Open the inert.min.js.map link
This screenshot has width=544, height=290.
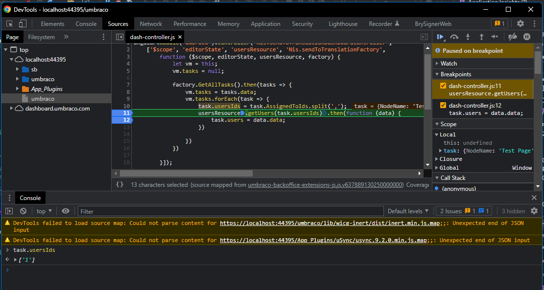click(330, 223)
